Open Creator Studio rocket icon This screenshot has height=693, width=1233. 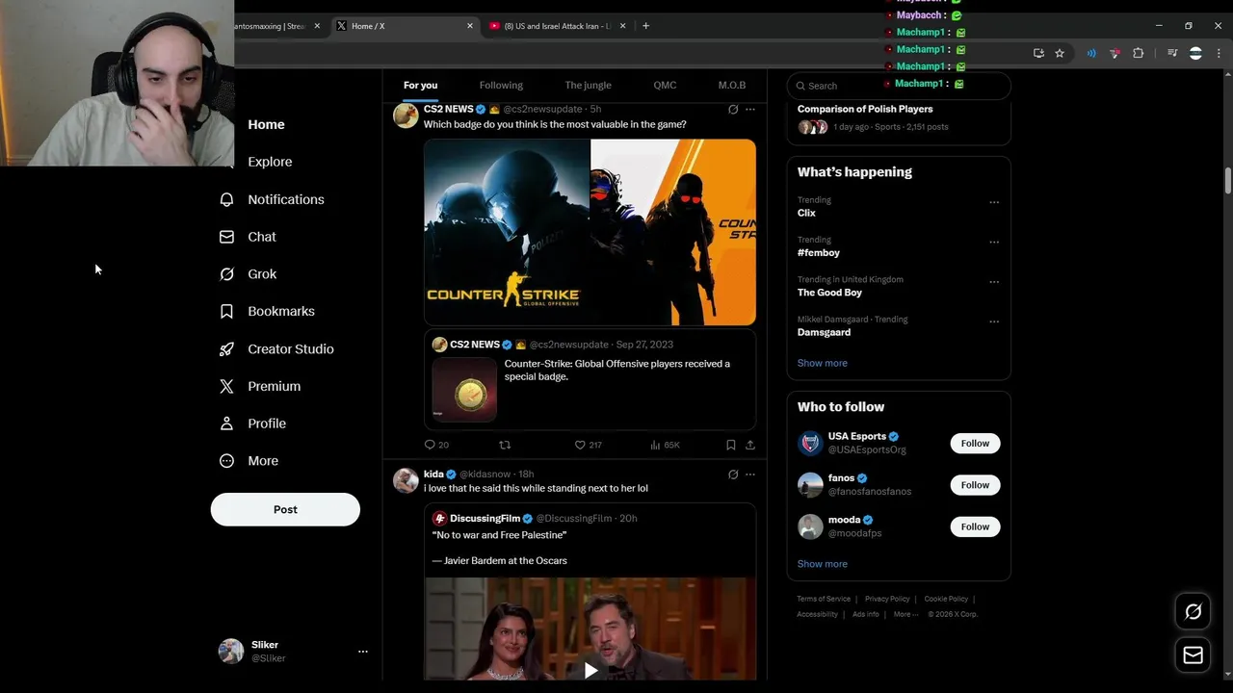(226, 348)
